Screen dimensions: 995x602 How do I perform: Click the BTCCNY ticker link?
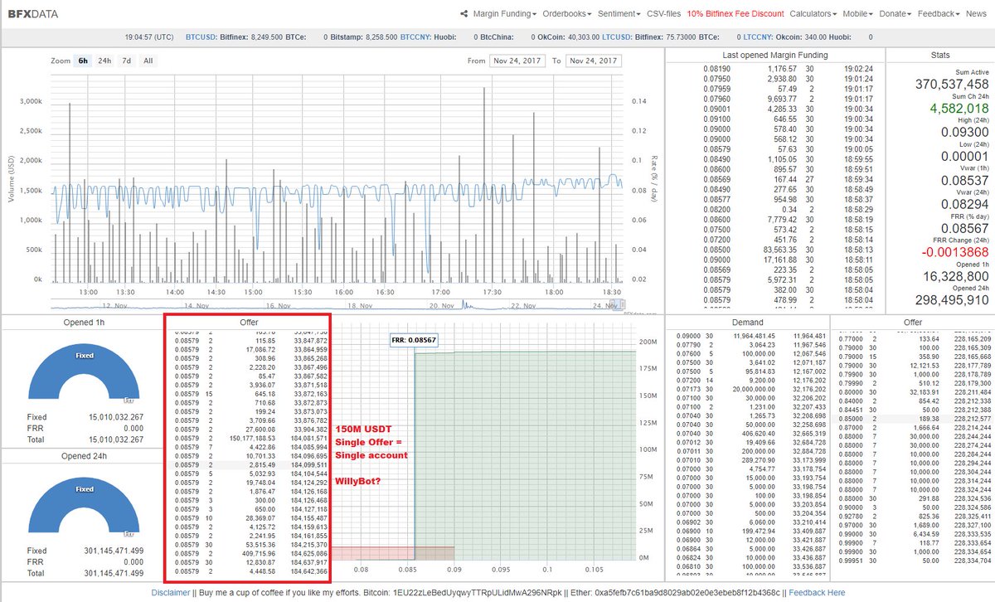pyautogui.click(x=416, y=37)
